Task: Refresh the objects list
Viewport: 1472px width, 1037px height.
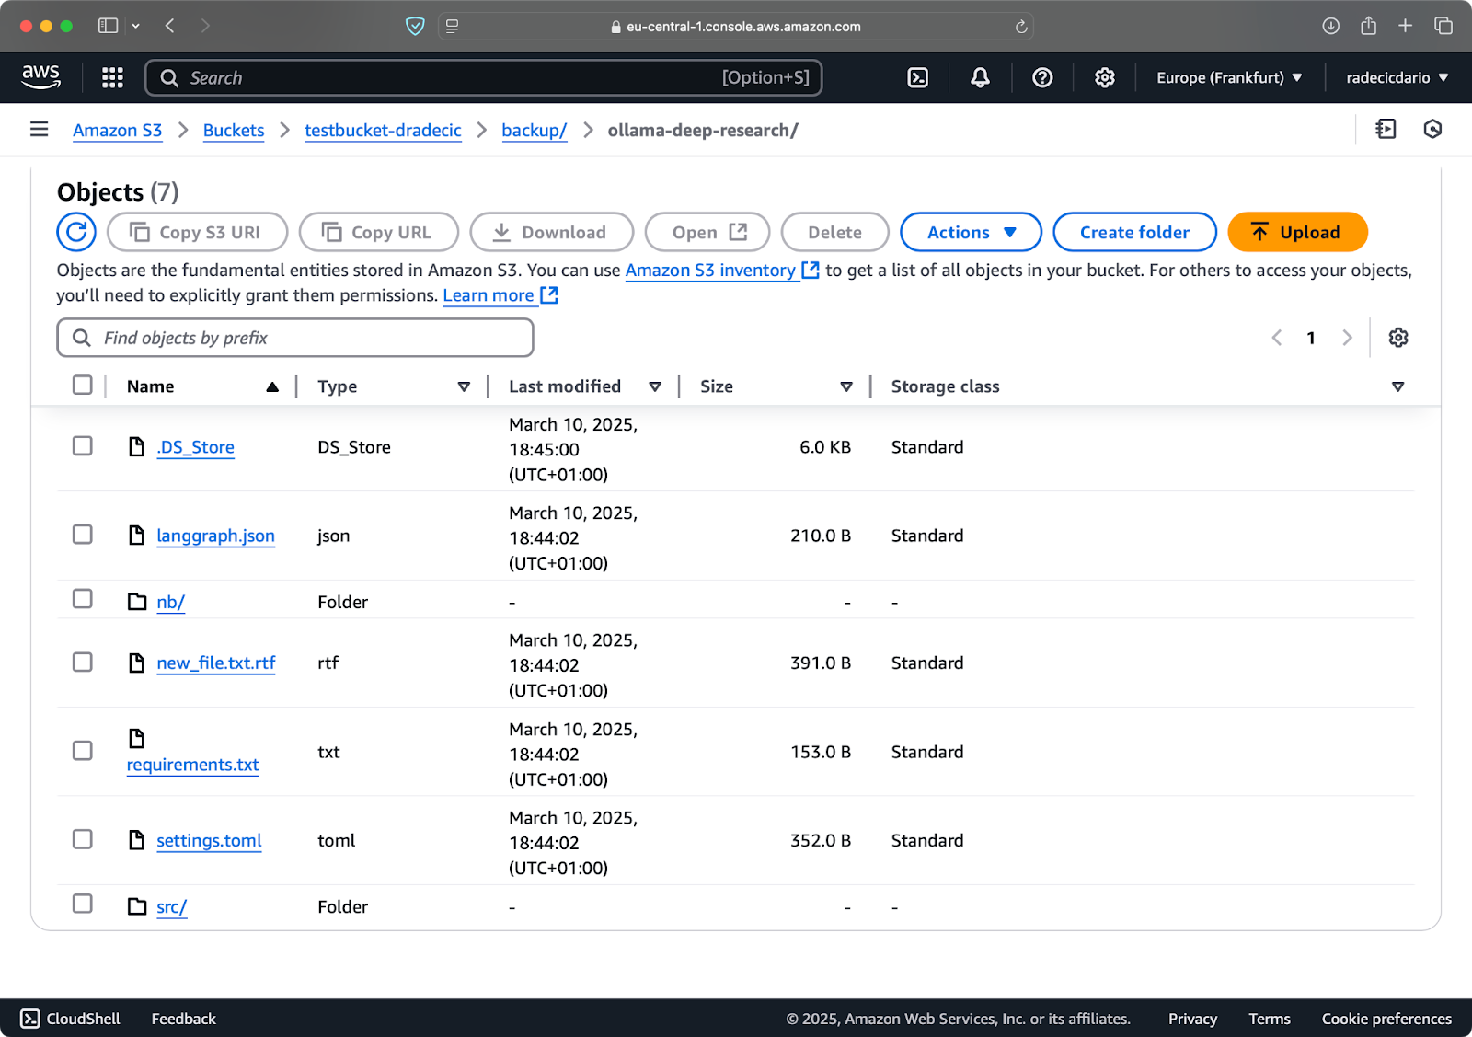Action: coord(76,232)
